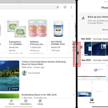Go to the Shorts tab
Image resolution: width=108 pixels, height=108 pixels.
pyautogui.click(x=11, y=102)
